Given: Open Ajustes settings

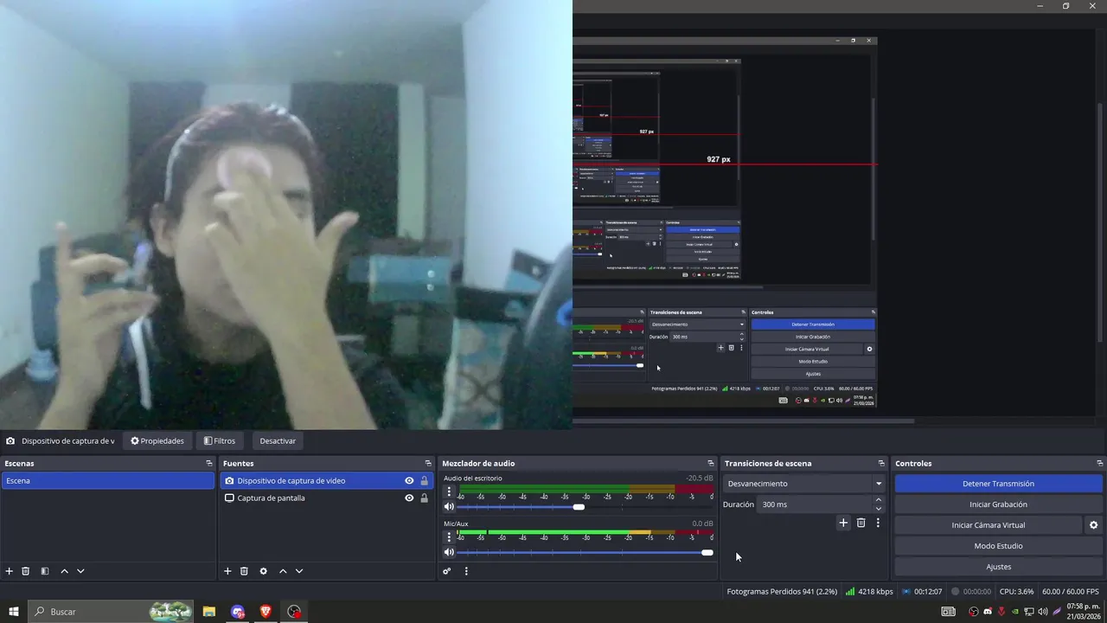Looking at the screenshot, I should (x=998, y=567).
